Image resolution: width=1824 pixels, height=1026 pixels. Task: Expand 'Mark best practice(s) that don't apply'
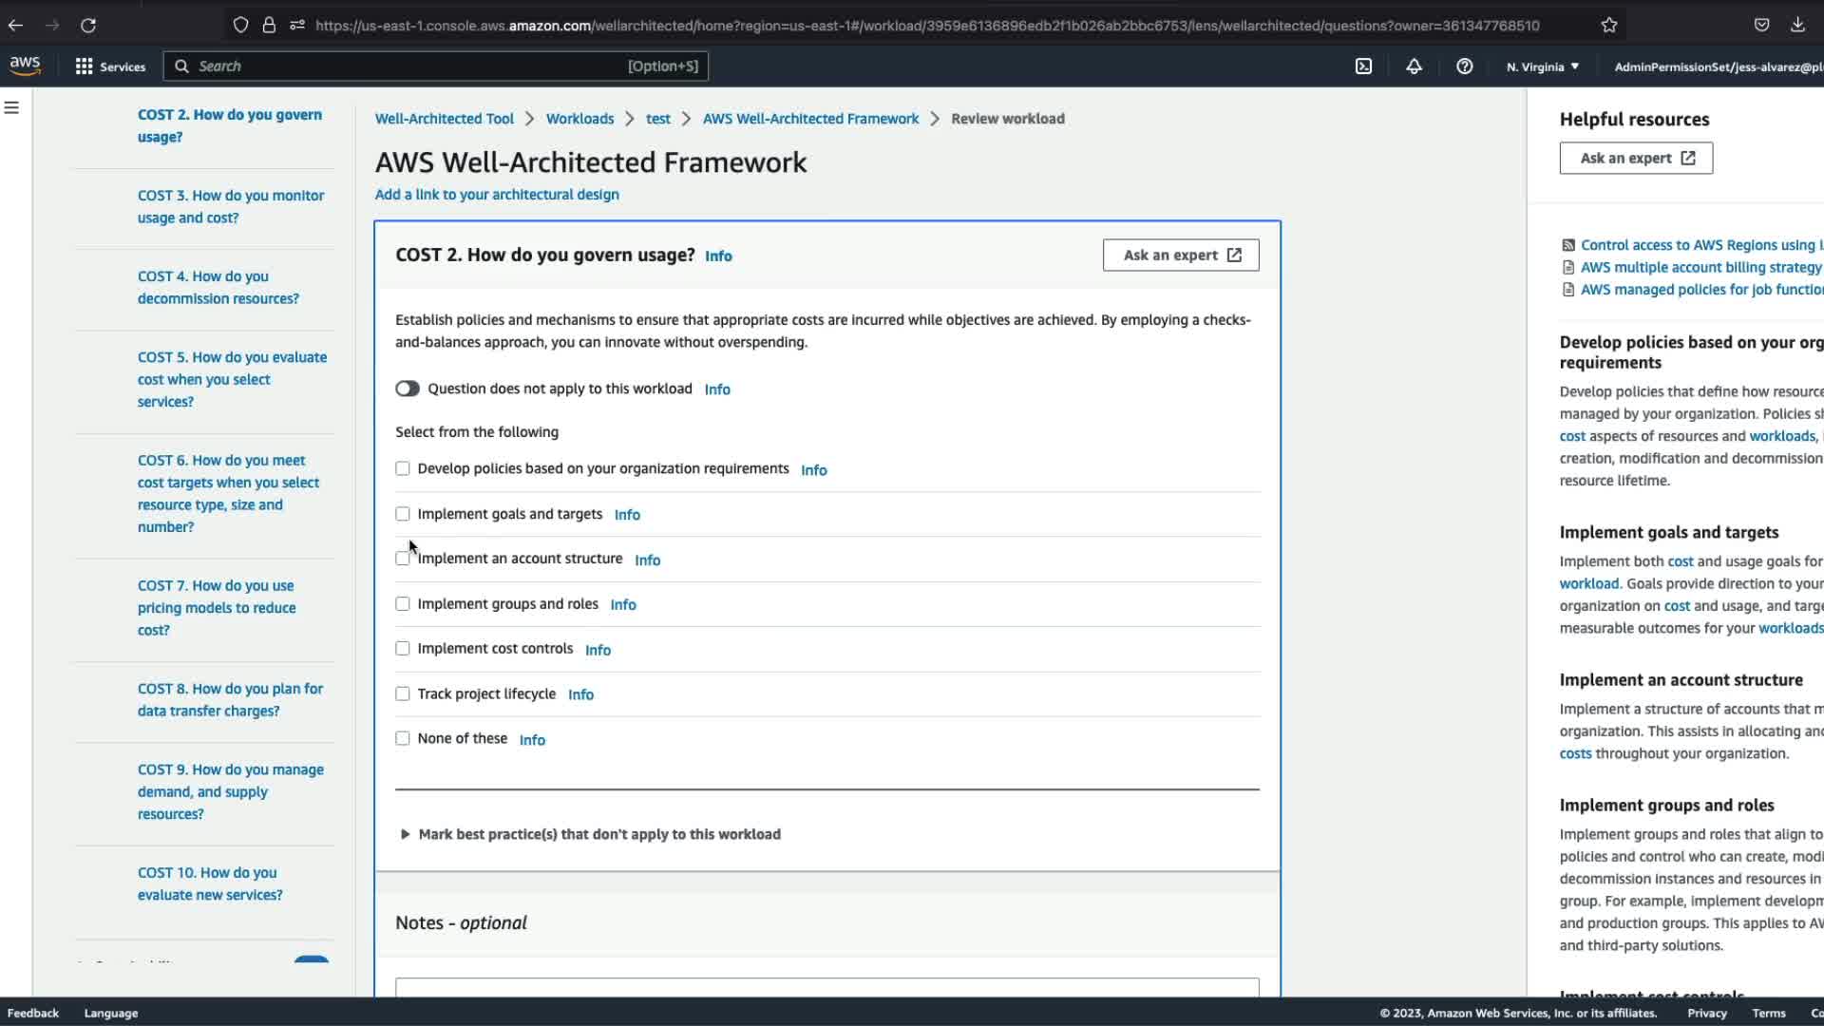coord(598,834)
